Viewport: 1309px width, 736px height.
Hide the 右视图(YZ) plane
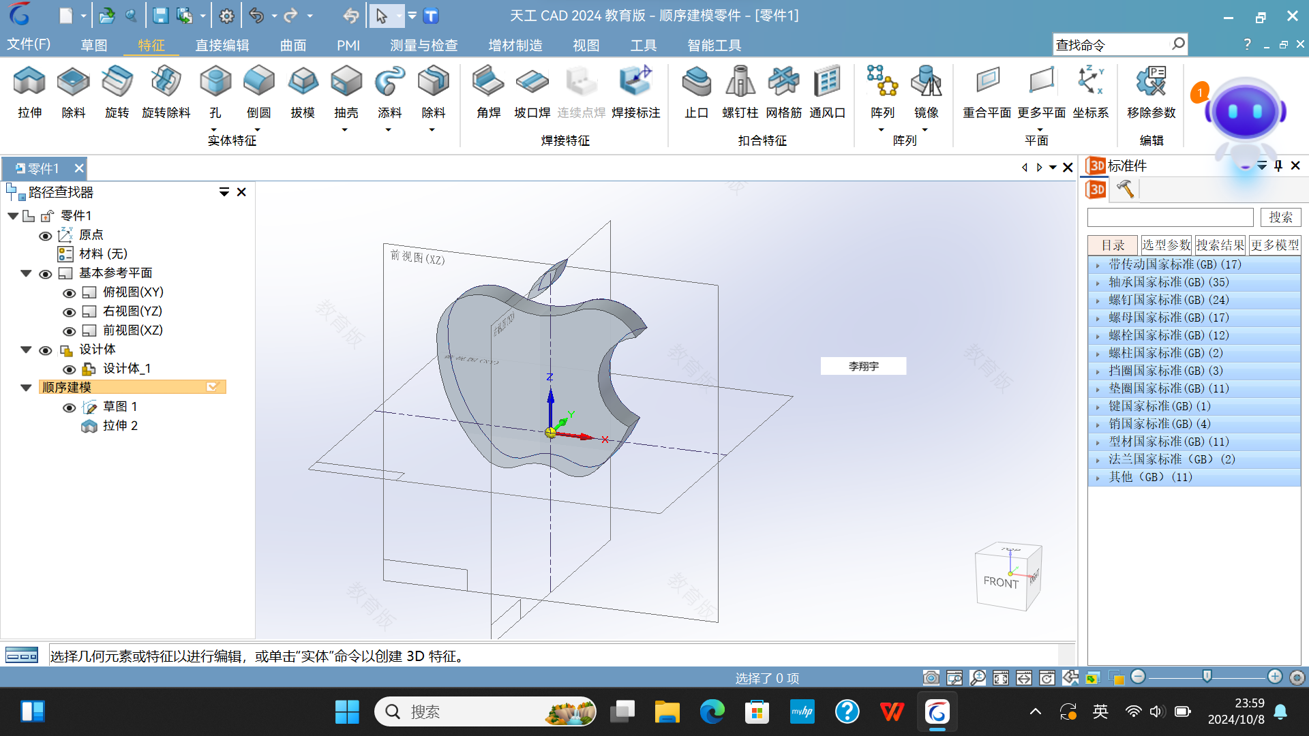coord(69,312)
